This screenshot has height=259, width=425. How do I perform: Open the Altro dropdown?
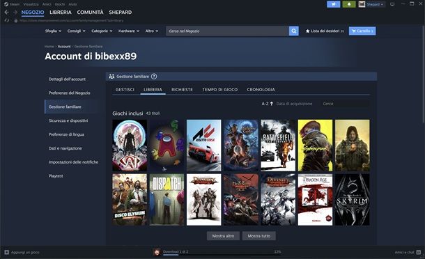pyautogui.click(x=152, y=31)
